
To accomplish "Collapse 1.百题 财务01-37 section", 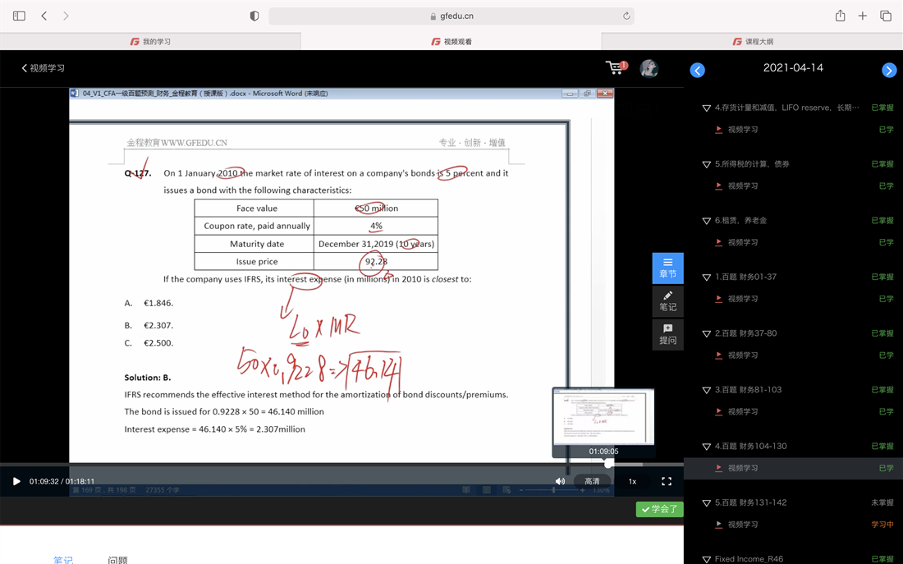I will tap(707, 277).
